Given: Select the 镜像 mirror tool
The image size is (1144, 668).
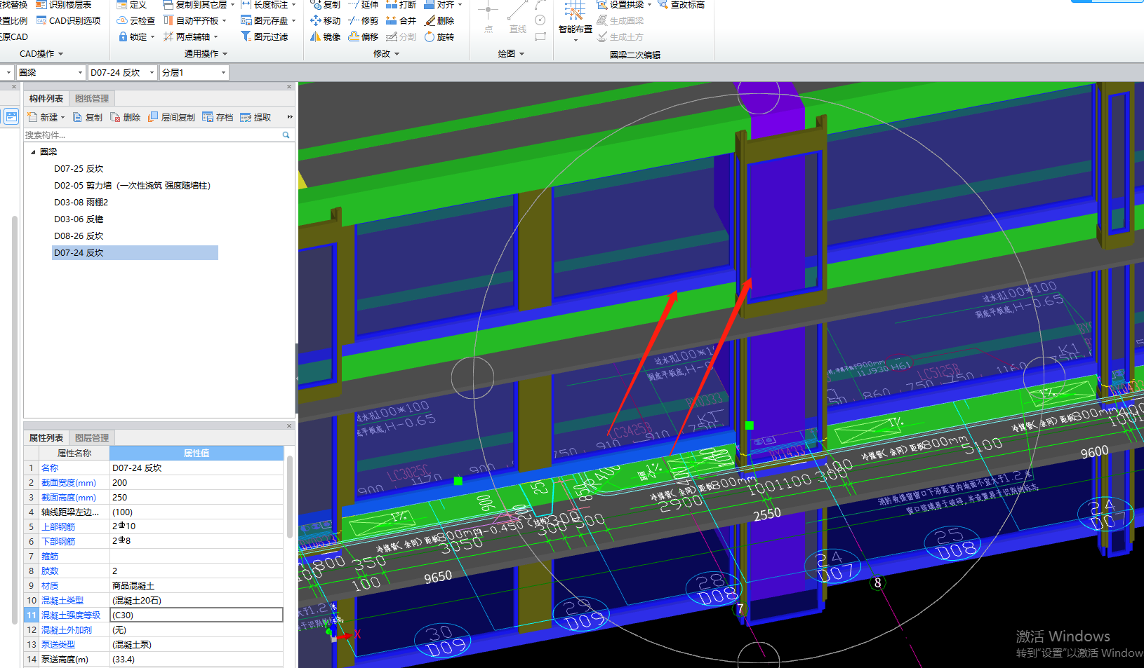Looking at the screenshot, I should click(x=326, y=36).
